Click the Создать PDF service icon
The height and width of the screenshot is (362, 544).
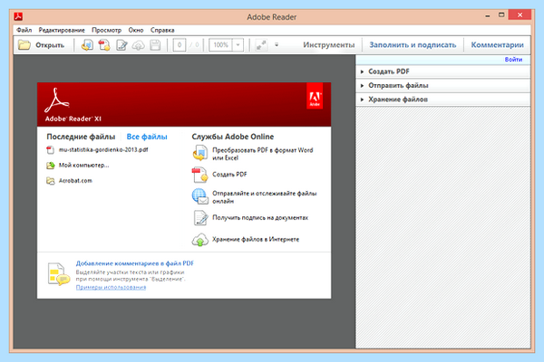(x=199, y=175)
